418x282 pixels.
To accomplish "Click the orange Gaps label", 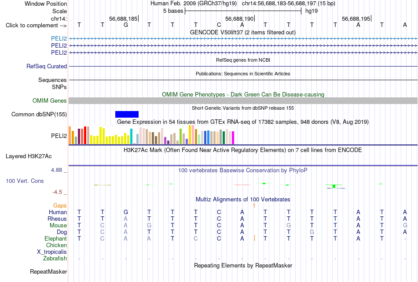I will (x=60, y=205).
